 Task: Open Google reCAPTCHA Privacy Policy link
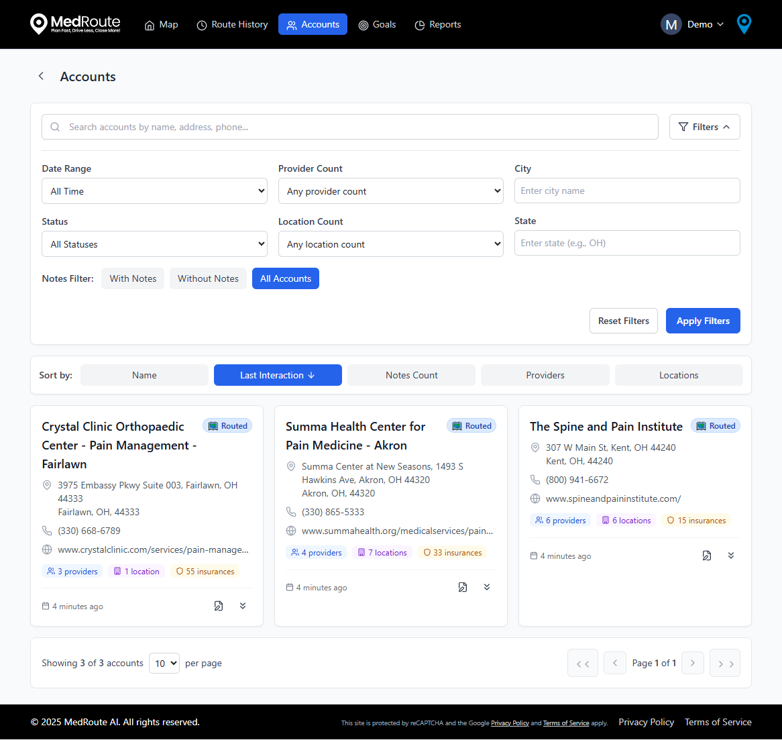[510, 723]
